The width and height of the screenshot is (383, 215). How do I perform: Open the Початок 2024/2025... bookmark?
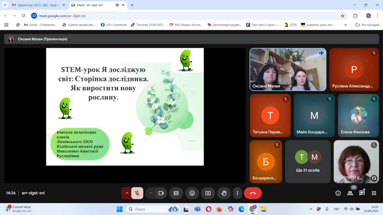148,25
